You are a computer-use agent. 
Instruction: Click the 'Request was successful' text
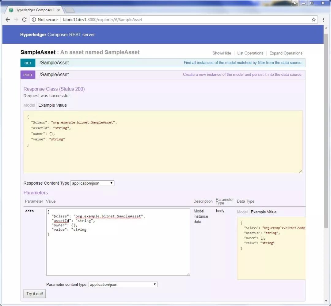coord(47,96)
